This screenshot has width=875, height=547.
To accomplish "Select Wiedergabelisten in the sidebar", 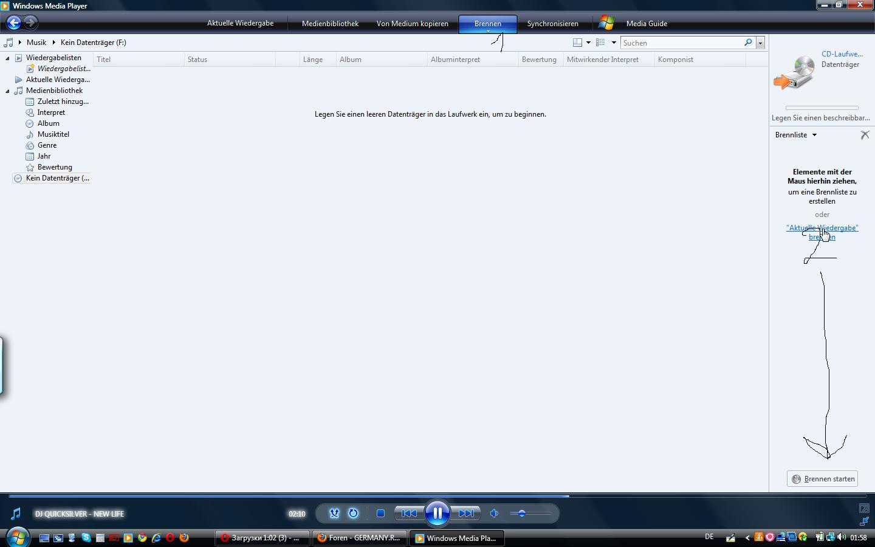I will (x=53, y=58).
